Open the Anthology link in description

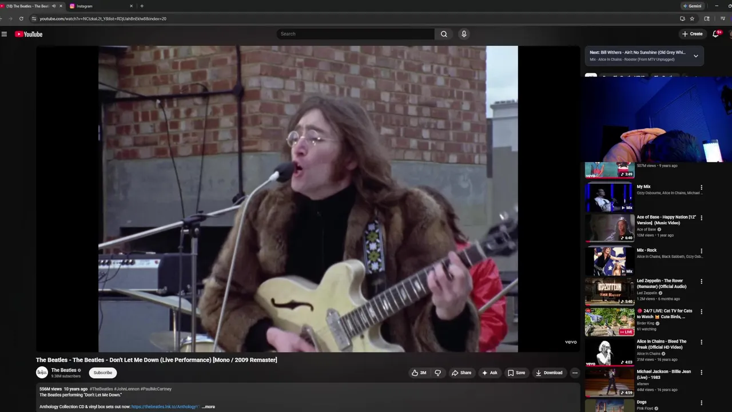(x=165, y=407)
